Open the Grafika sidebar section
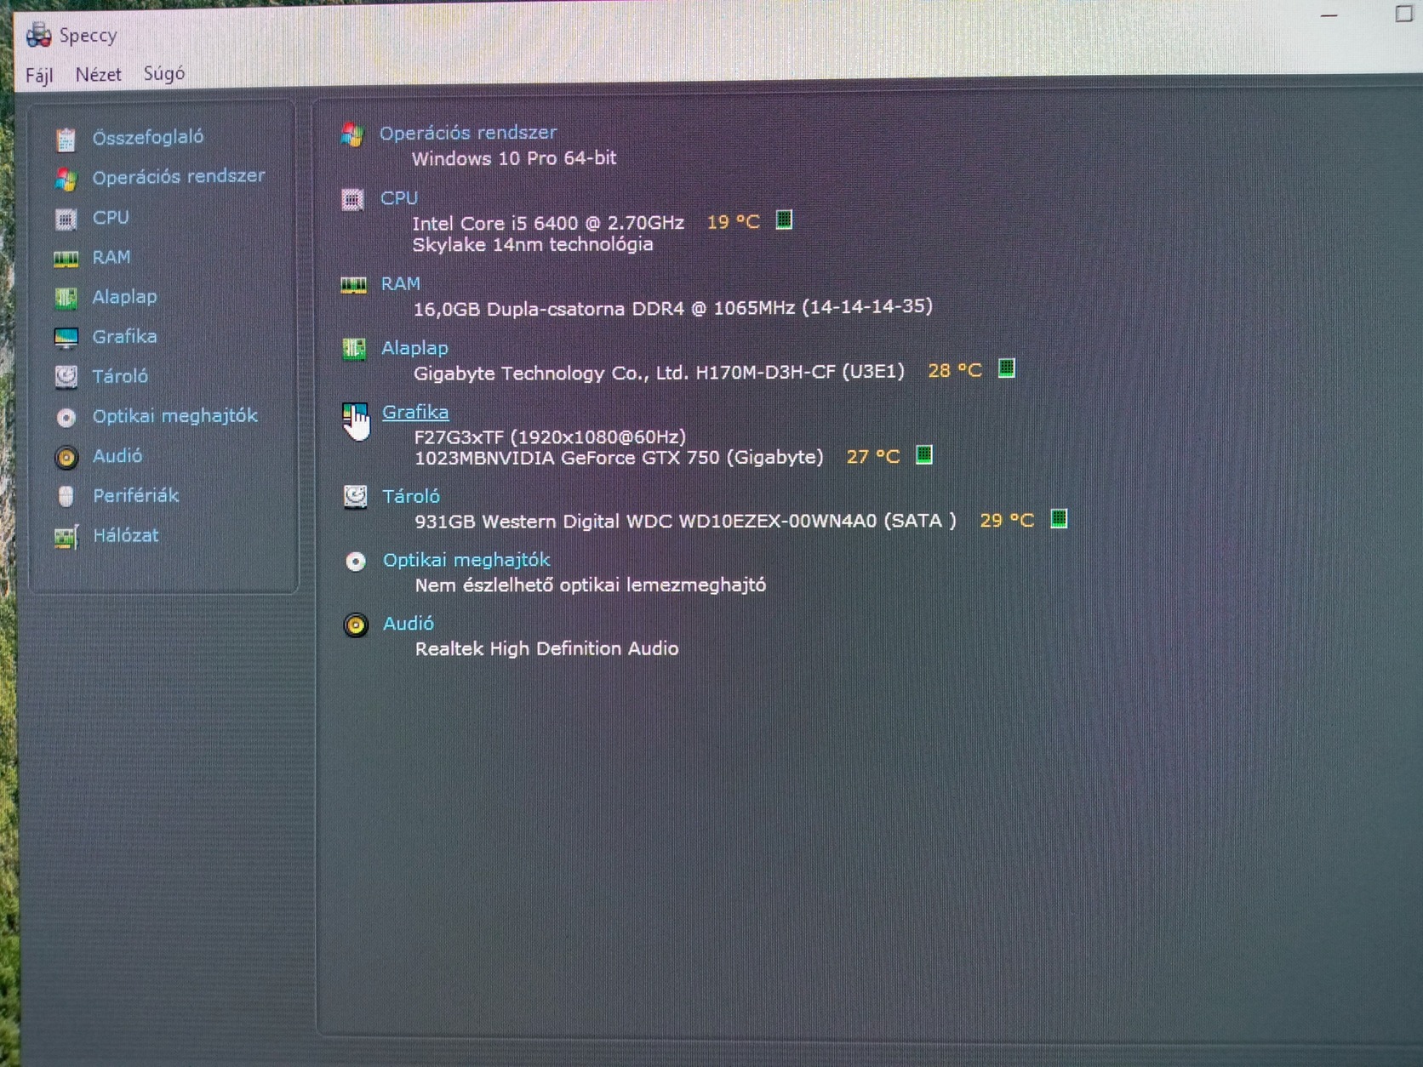The height and width of the screenshot is (1067, 1423). coord(124,336)
